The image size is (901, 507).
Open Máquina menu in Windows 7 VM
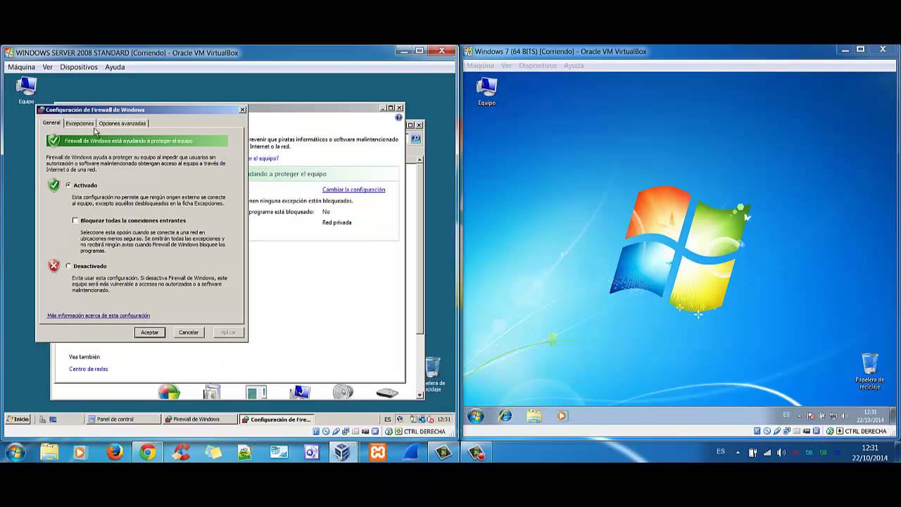[x=481, y=65]
